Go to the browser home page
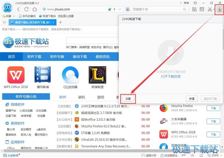224x158 pixels. coord(35,10)
